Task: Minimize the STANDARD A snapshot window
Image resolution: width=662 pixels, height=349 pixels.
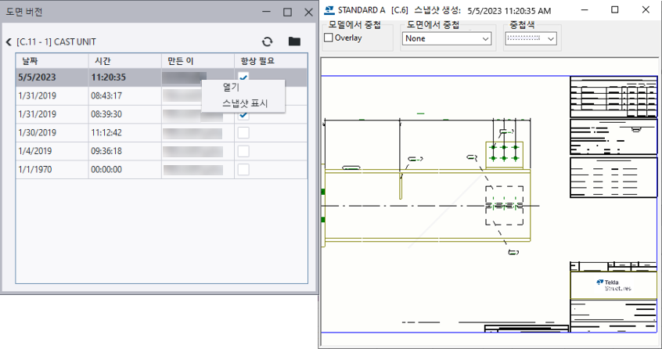Action: click(x=577, y=10)
